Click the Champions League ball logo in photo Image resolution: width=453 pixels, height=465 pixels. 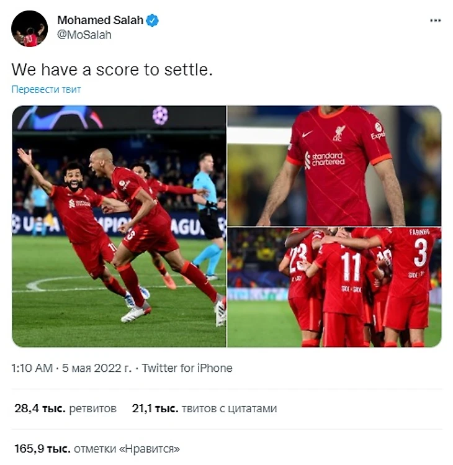160,115
